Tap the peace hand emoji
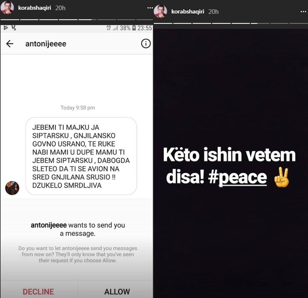Image resolution: width=308 pixels, height=298 pixels. [x=282, y=178]
